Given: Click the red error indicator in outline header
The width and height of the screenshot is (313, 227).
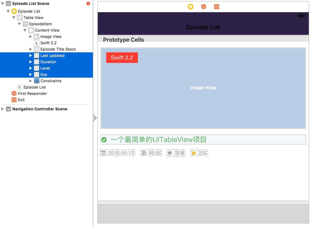Looking at the screenshot, I should [x=88, y=4].
